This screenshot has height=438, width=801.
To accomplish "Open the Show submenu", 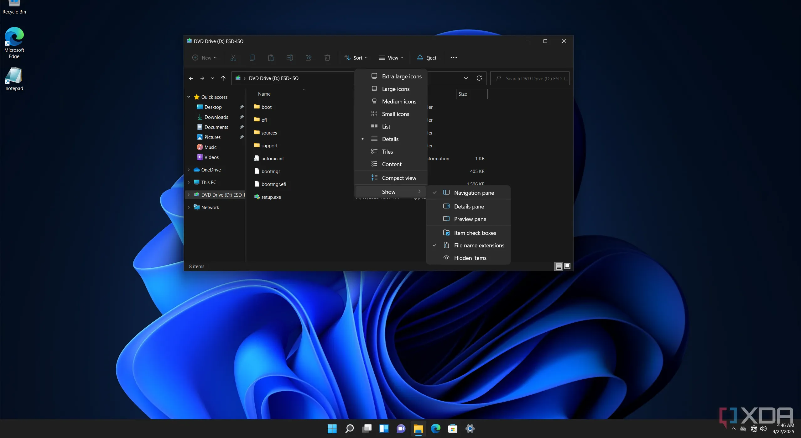I will [391, 192].
